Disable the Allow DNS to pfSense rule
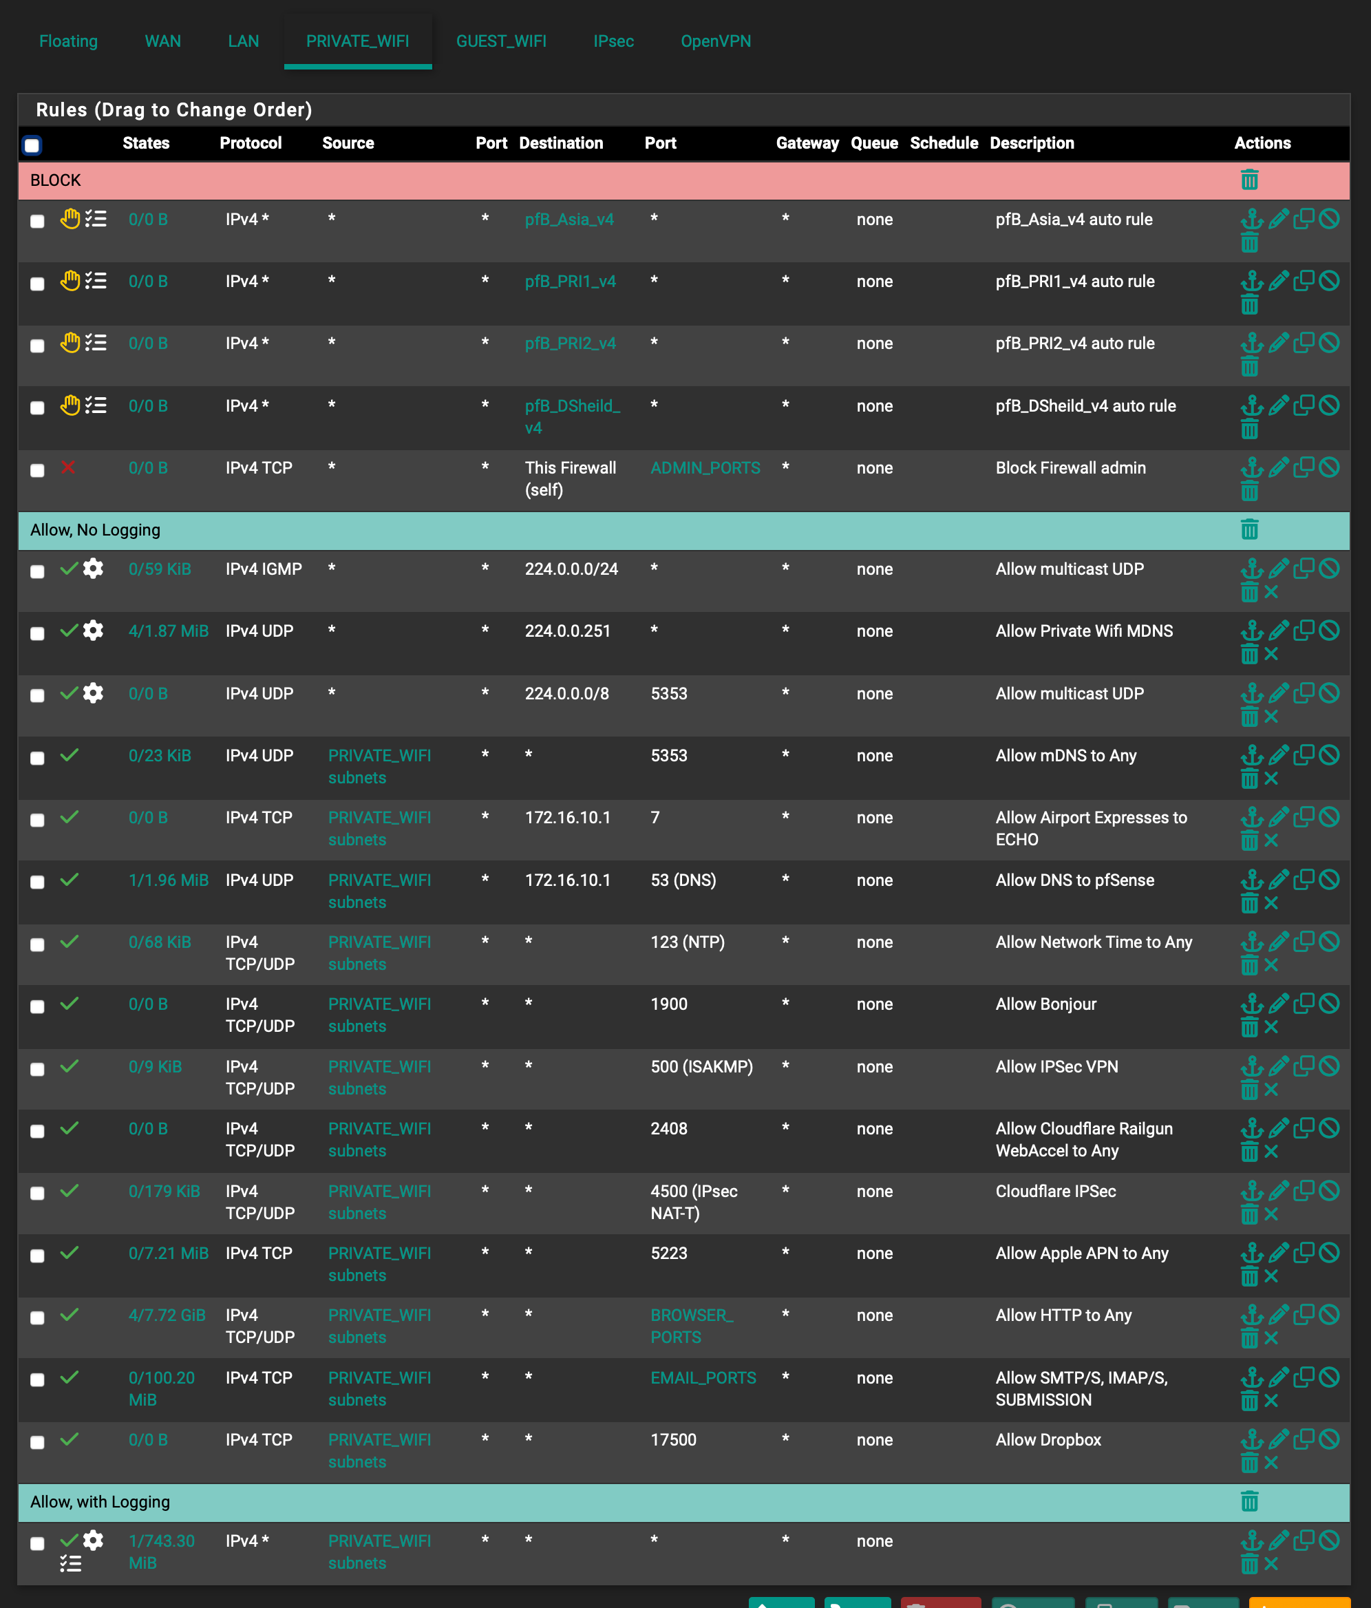Viewport: 1371px width, 1608px height. pos(1329,880)
